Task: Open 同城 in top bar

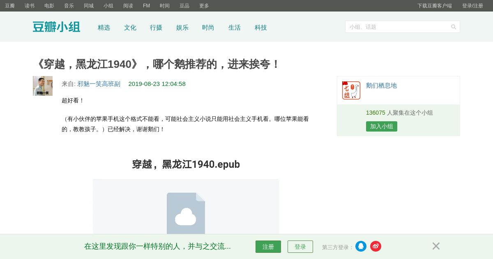Action: [x=89, y=6]
